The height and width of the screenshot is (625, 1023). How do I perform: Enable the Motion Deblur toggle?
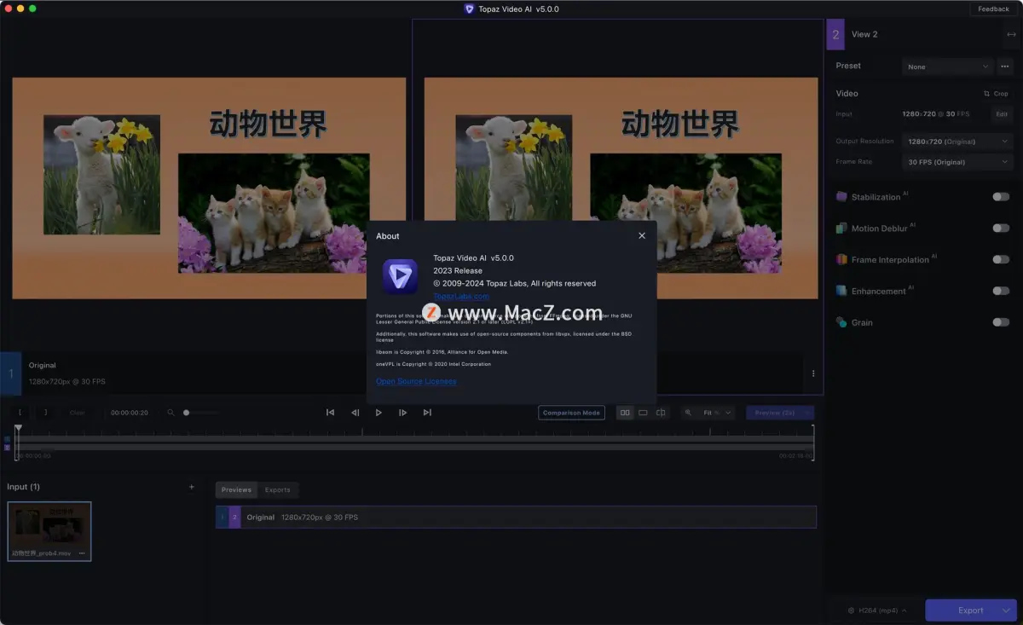pyautogui.click(x=1001, y=229)
